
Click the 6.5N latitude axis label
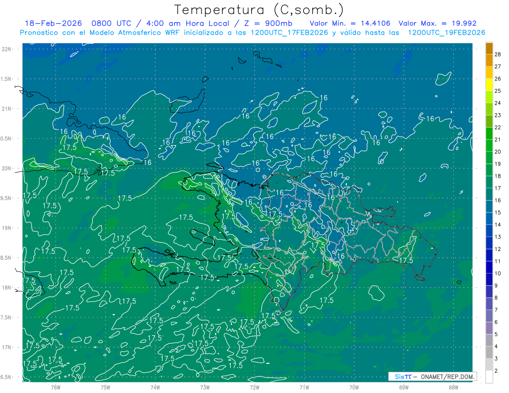coord(6,377)
